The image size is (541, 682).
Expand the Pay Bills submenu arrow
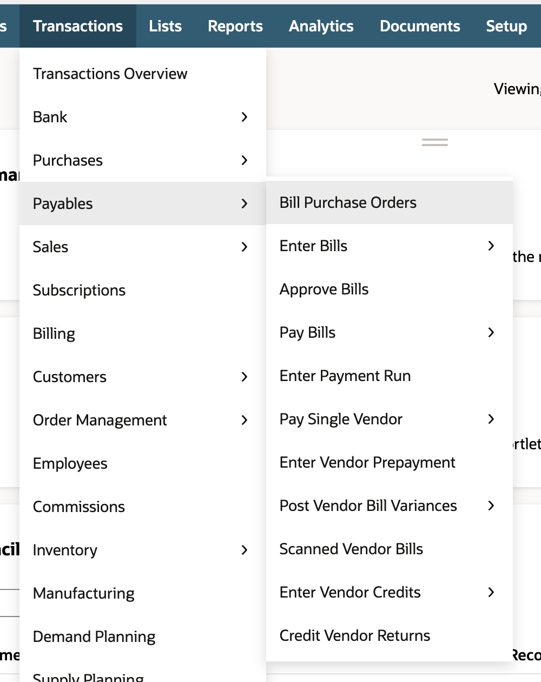[491, 332]
